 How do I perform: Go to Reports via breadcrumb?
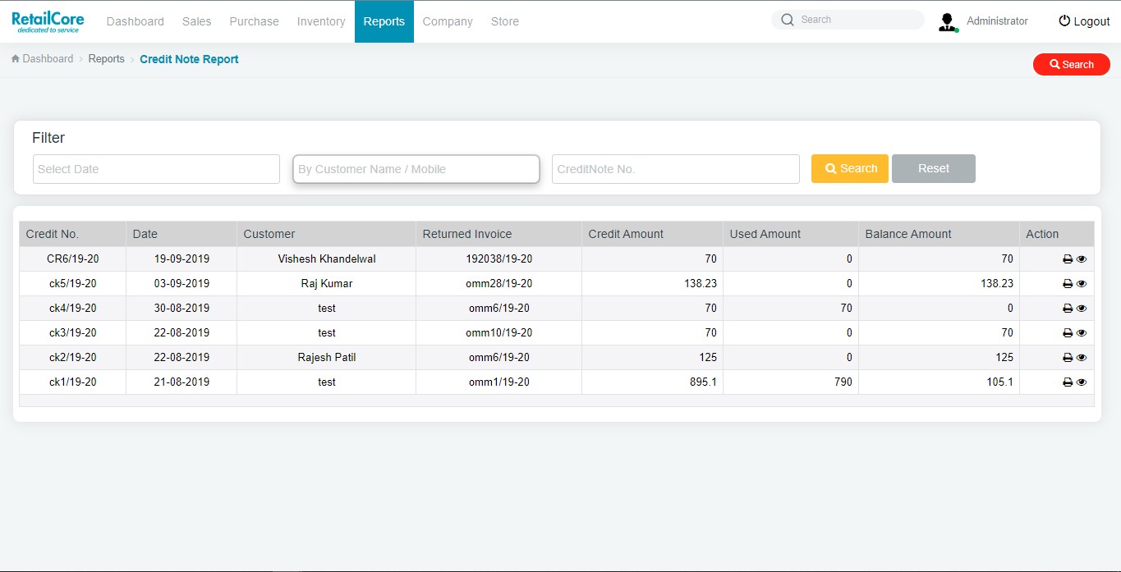point(107,59)
